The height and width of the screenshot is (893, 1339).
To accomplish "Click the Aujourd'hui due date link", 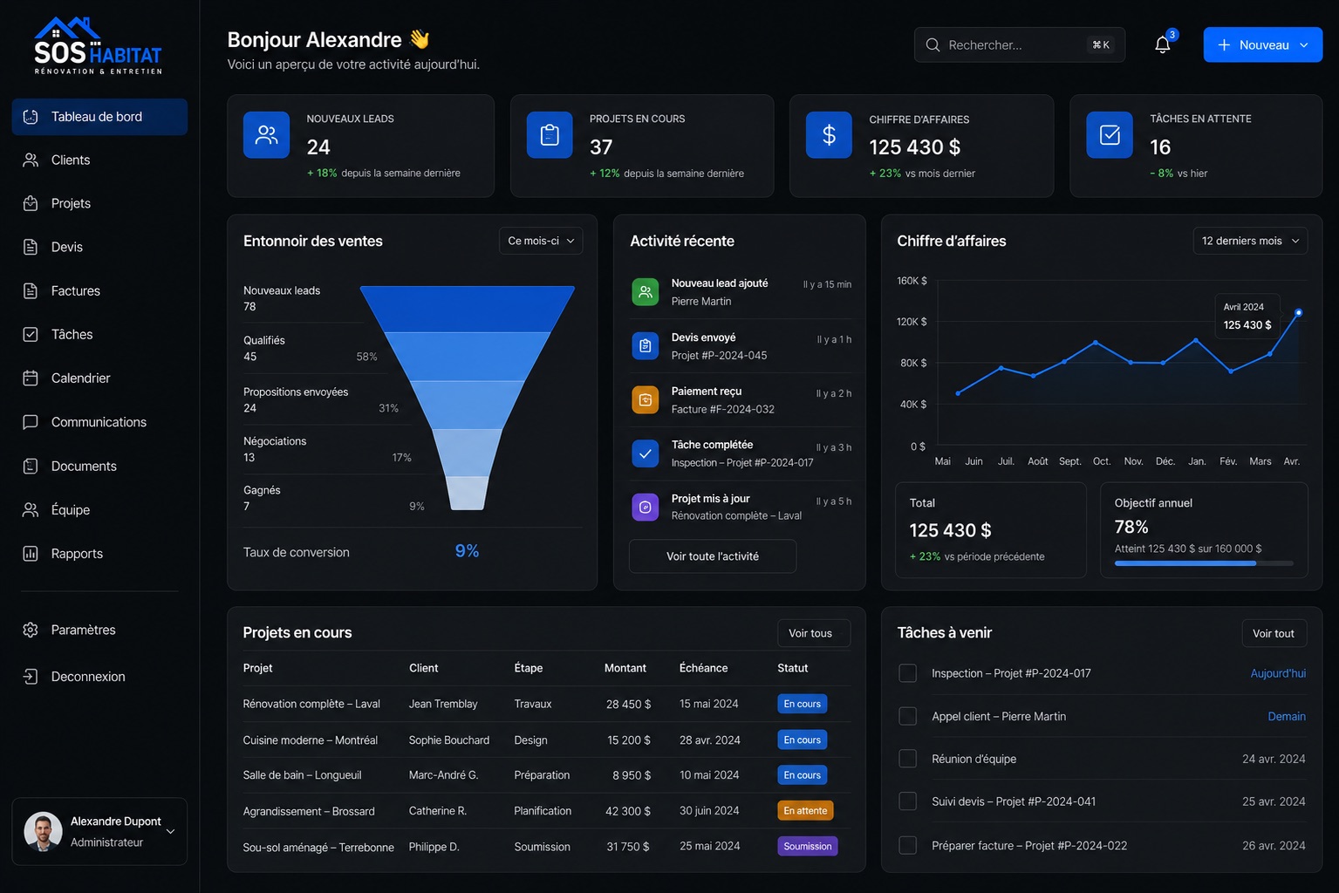I will pyautogui.click(x=1278, y=673).
